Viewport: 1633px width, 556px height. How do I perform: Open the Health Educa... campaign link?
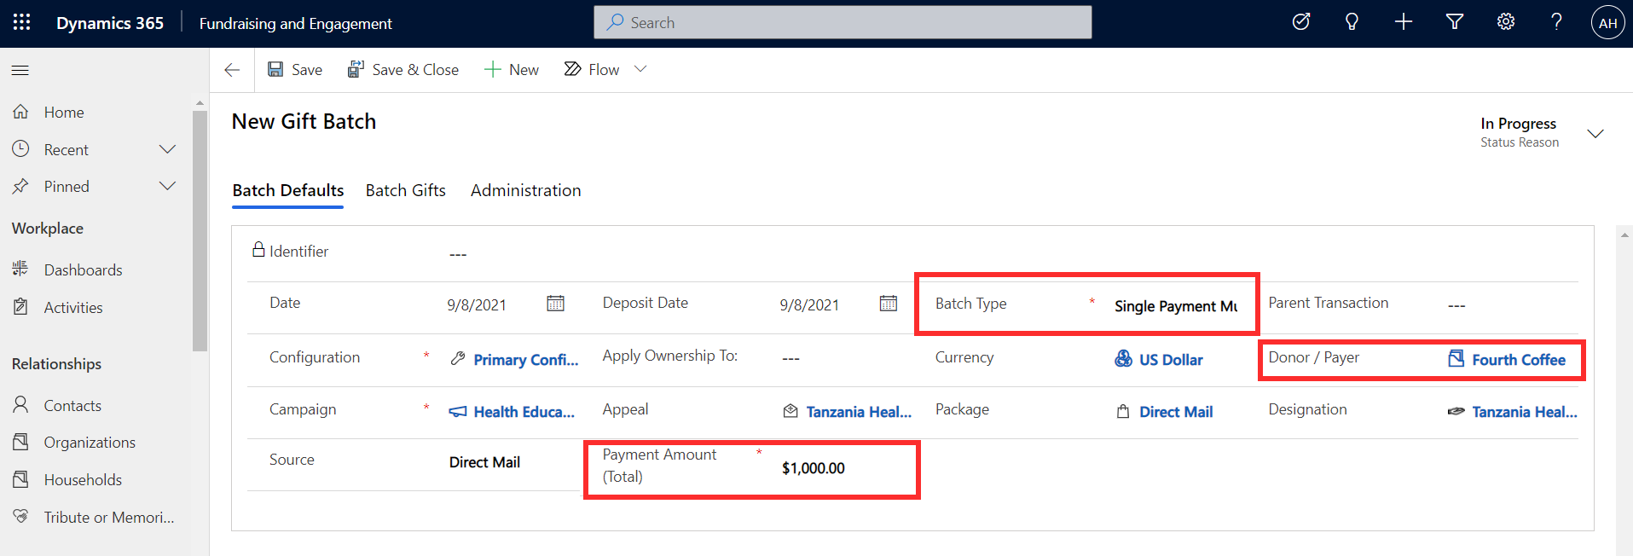coord(524,412)
